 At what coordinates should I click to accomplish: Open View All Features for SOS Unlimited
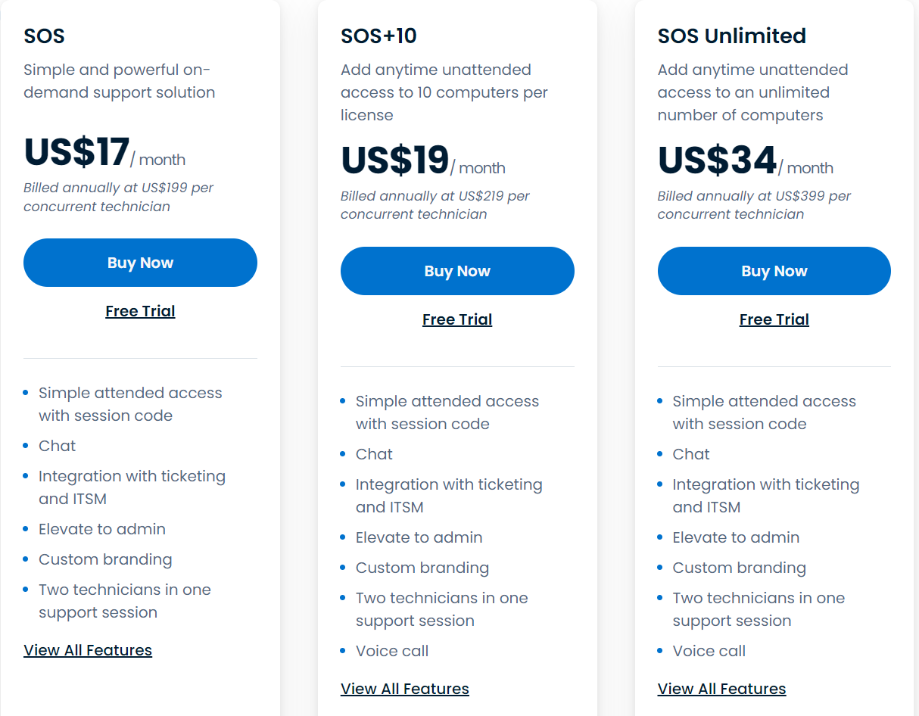click(721, 689)
